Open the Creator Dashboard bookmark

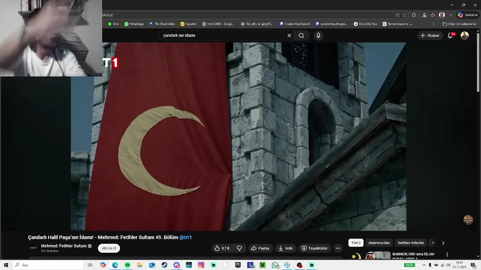click(x=295, y=24)
